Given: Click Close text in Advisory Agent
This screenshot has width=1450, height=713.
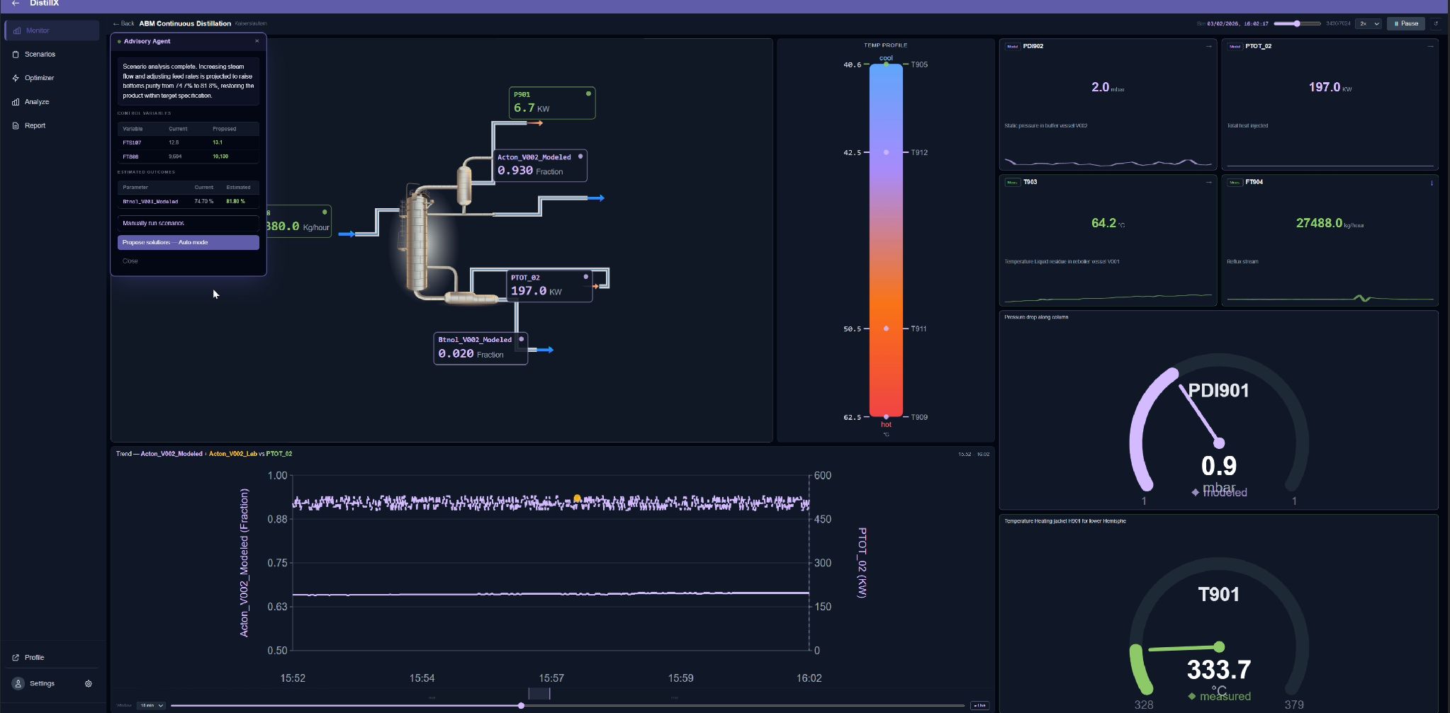Looking at the screenshot, I should pos(130,261).
